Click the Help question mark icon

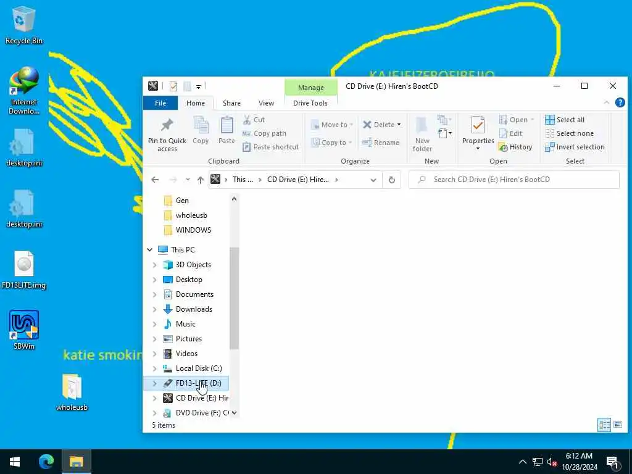pos(620,103)
